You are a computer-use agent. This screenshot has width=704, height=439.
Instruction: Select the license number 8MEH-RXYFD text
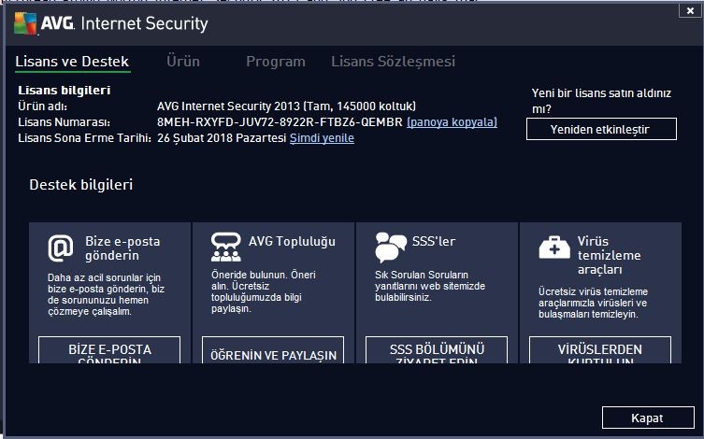pos(280,122)
